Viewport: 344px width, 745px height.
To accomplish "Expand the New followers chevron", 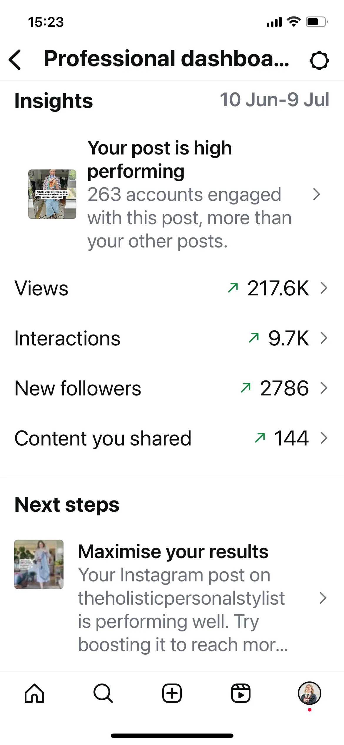I will tap(324, 388).
